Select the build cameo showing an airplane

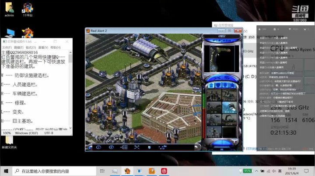(214, 120)
